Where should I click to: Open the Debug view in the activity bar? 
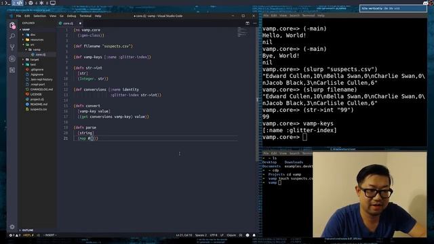[12, 59]
